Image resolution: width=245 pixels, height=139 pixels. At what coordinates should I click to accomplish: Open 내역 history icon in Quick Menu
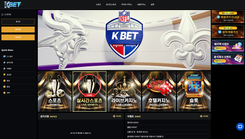4,93
